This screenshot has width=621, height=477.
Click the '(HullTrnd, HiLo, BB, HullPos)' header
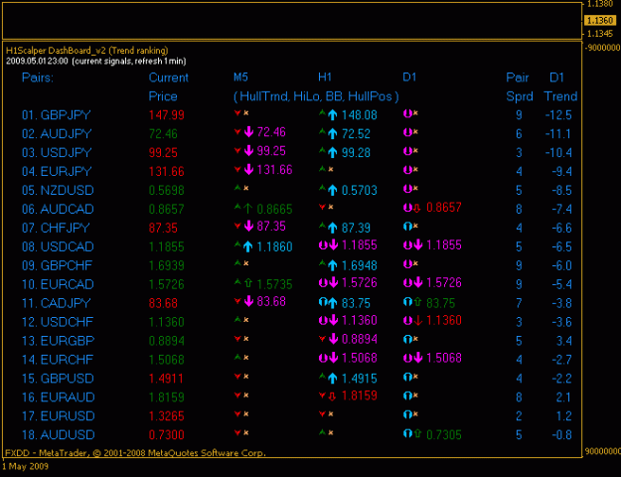[x=316, y=96]
